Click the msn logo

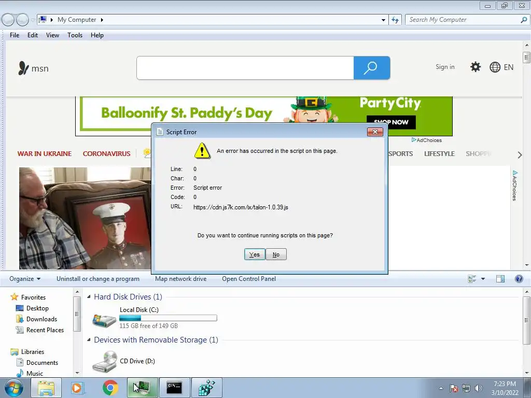(33, 68)
